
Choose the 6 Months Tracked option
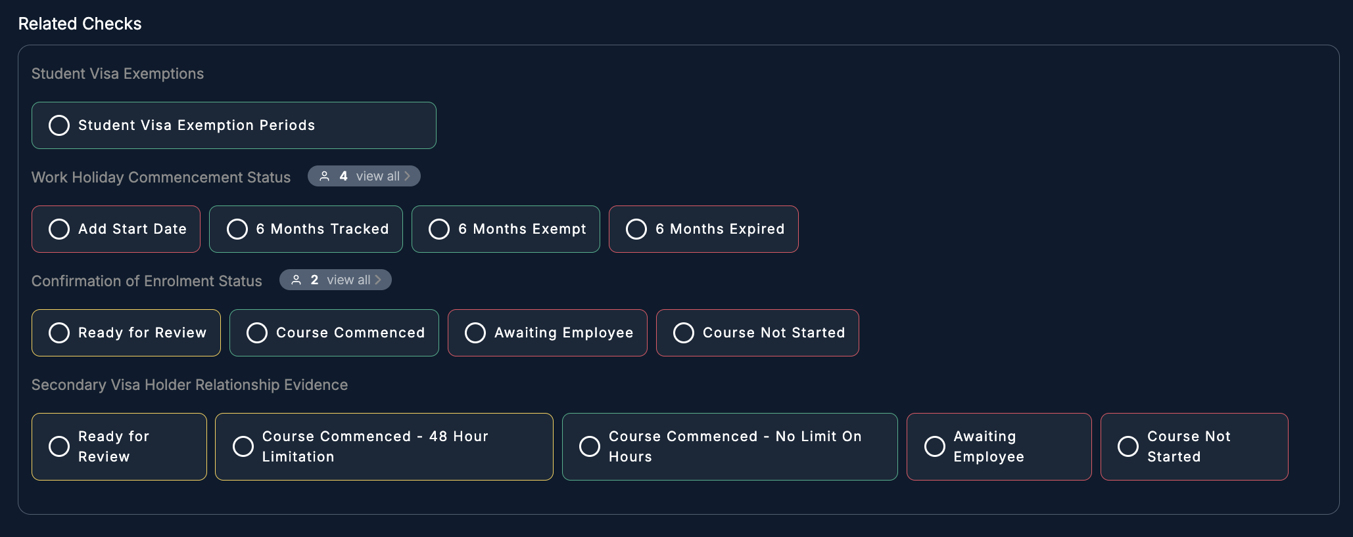[306, 229]
